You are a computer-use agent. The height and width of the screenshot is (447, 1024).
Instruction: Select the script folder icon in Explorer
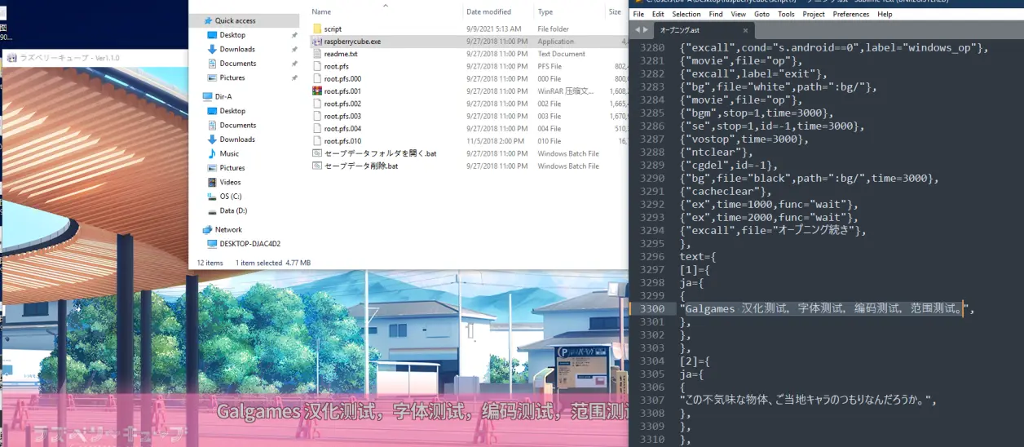point(317,29)
